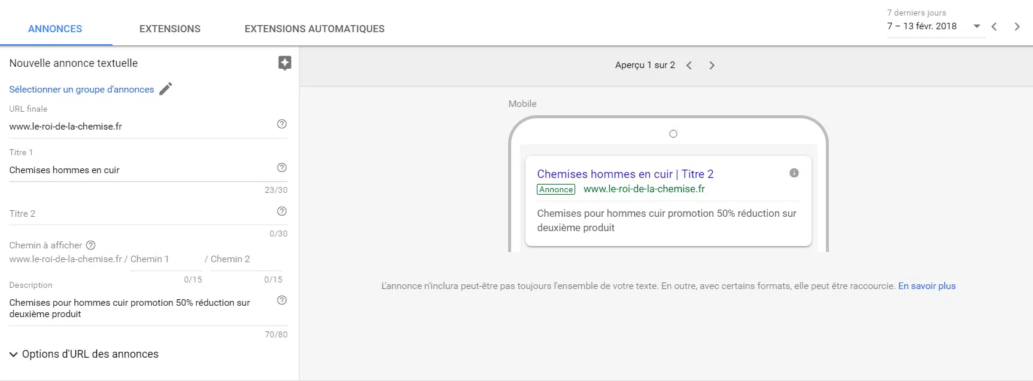This screenshot has height=381, width=1033.
Task: Show next ad preview with right arrow
Action: click(x=712, y=66)
